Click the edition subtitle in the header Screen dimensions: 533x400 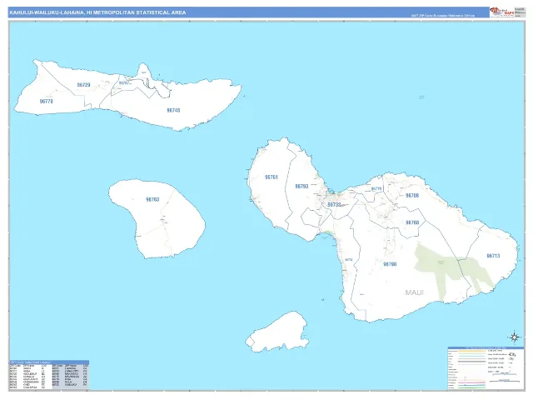(x=442, y=15)
